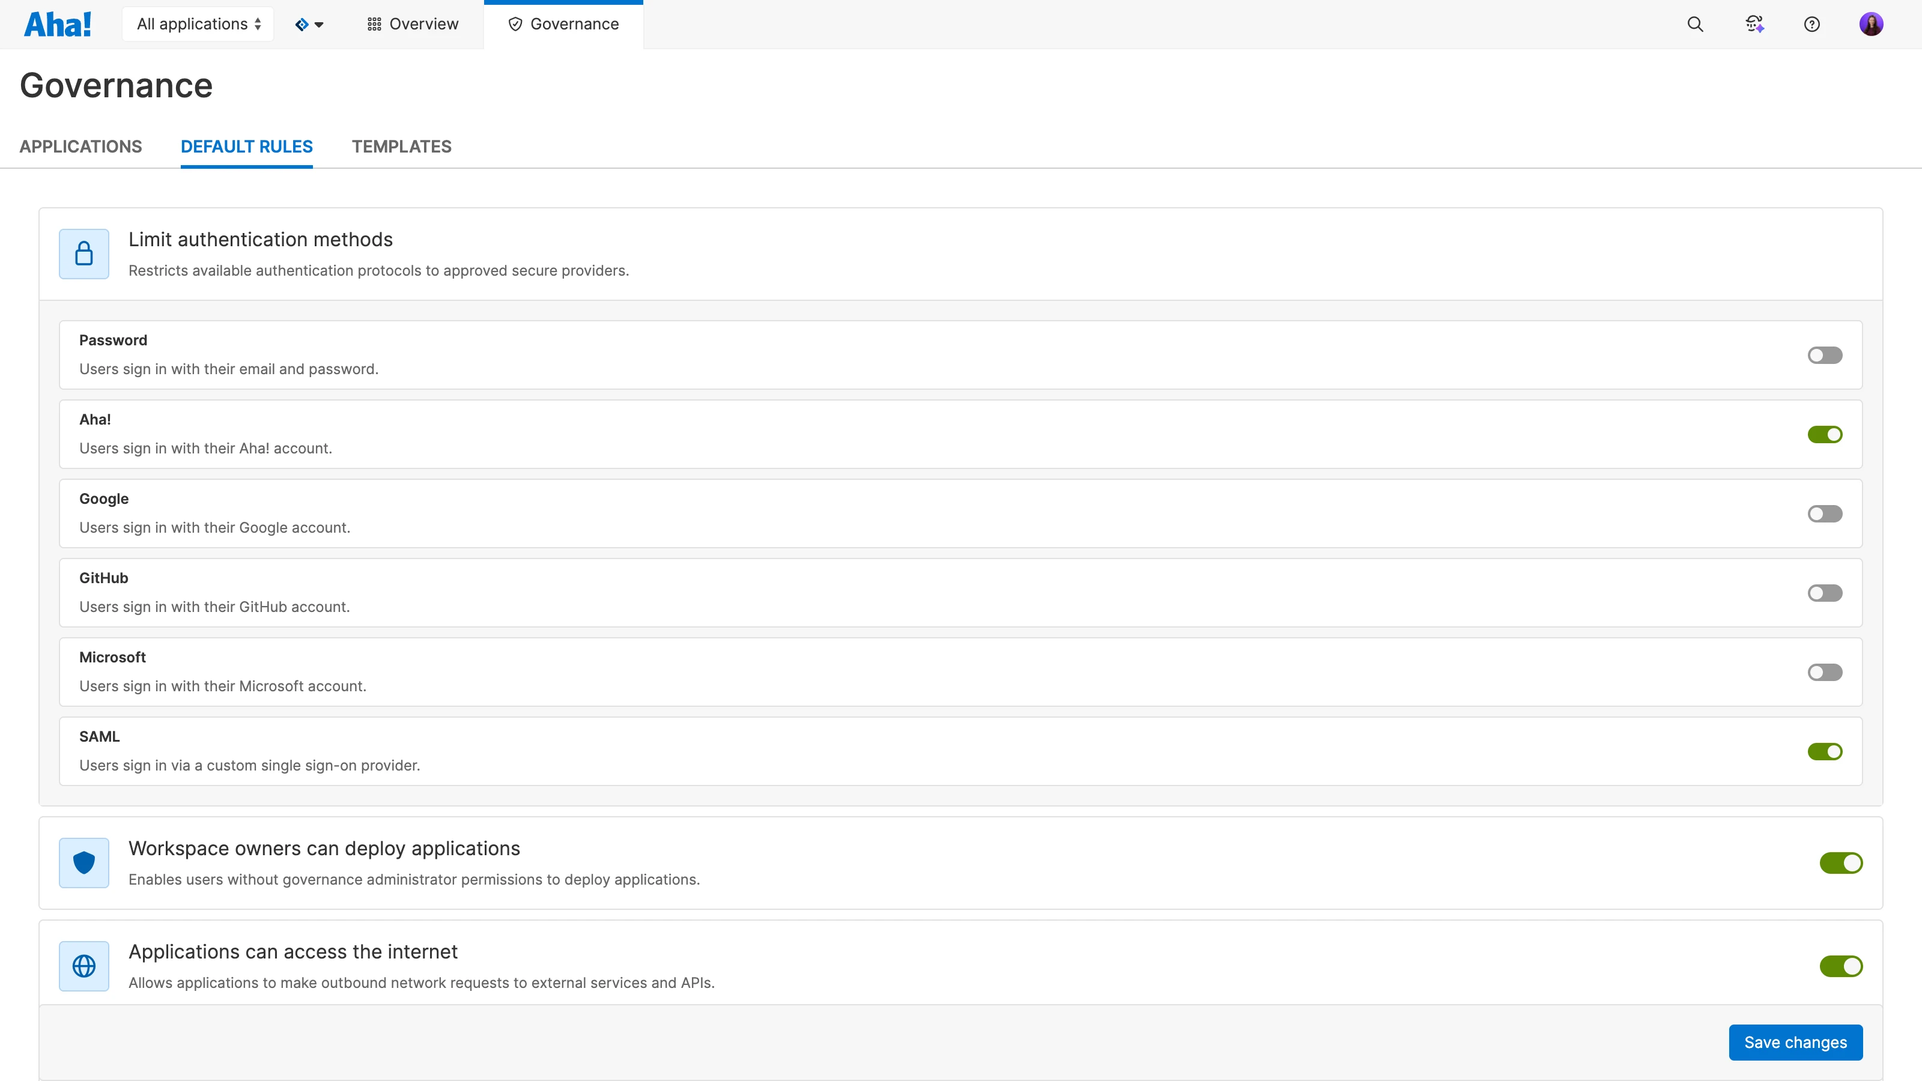Click the blue diamond workspace icon
This screenshot has width=1922, height=1081.
pyautogui.click(x=302, y=25)
